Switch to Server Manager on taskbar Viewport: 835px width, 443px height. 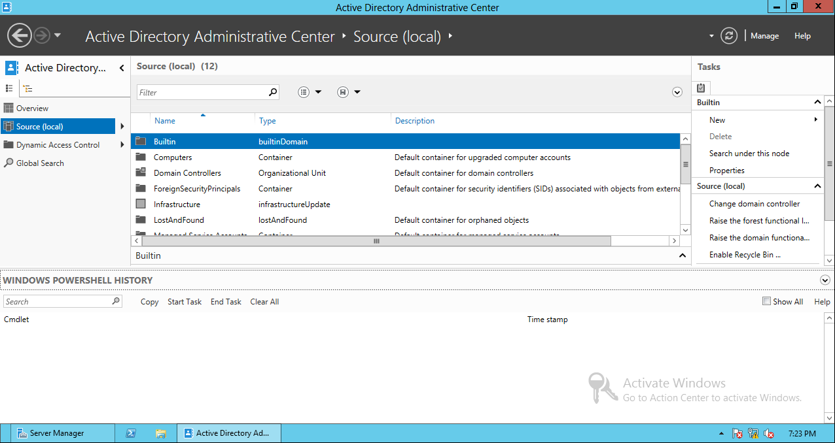pos(56,433)
